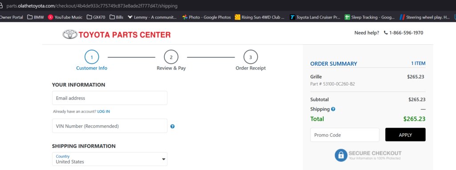Click the Subtotal label

(x=320, y=99)
